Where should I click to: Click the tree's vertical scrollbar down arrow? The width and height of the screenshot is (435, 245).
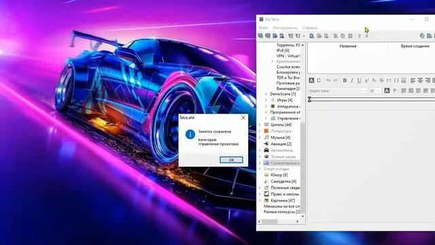tap(302, 216)
